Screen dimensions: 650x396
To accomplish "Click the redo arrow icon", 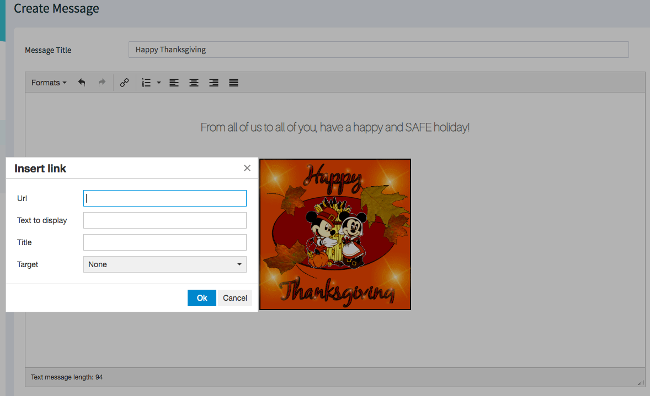I will point(102,83).
